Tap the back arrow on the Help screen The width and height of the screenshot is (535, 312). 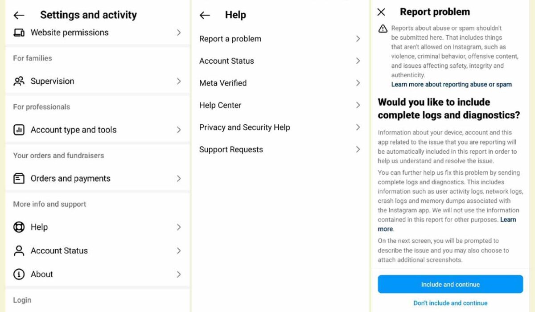click(x=204, y=15)
